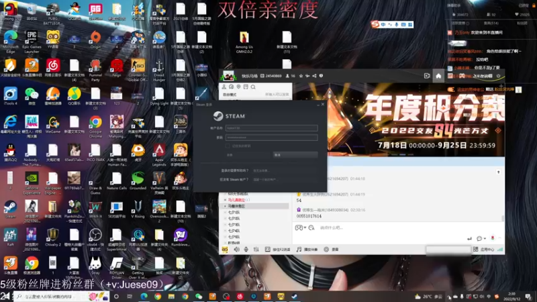Open the Stray game shortcut
This screenshot has height=302, width=537.
pos(95,266)
